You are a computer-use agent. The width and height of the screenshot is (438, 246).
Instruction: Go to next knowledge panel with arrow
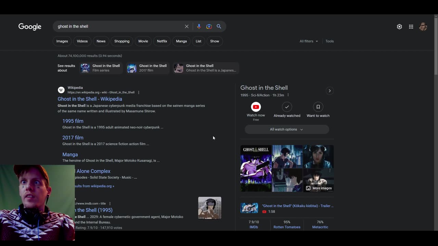tap(330, 91)
